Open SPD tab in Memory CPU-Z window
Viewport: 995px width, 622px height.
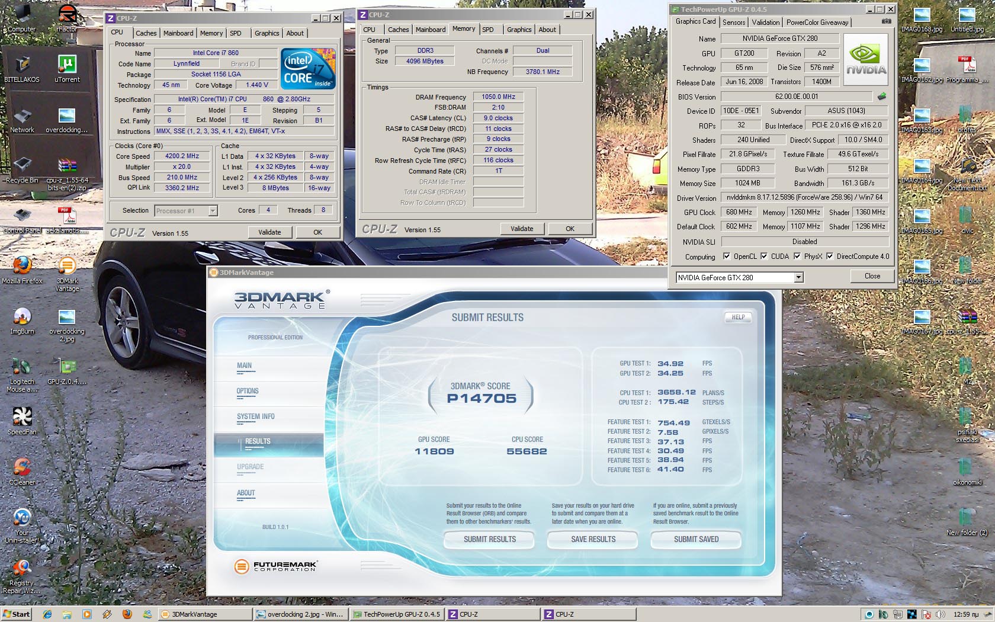coord(488,30)
